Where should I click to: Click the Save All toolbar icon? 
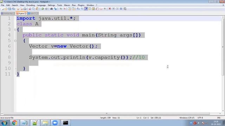pos(13,9)
